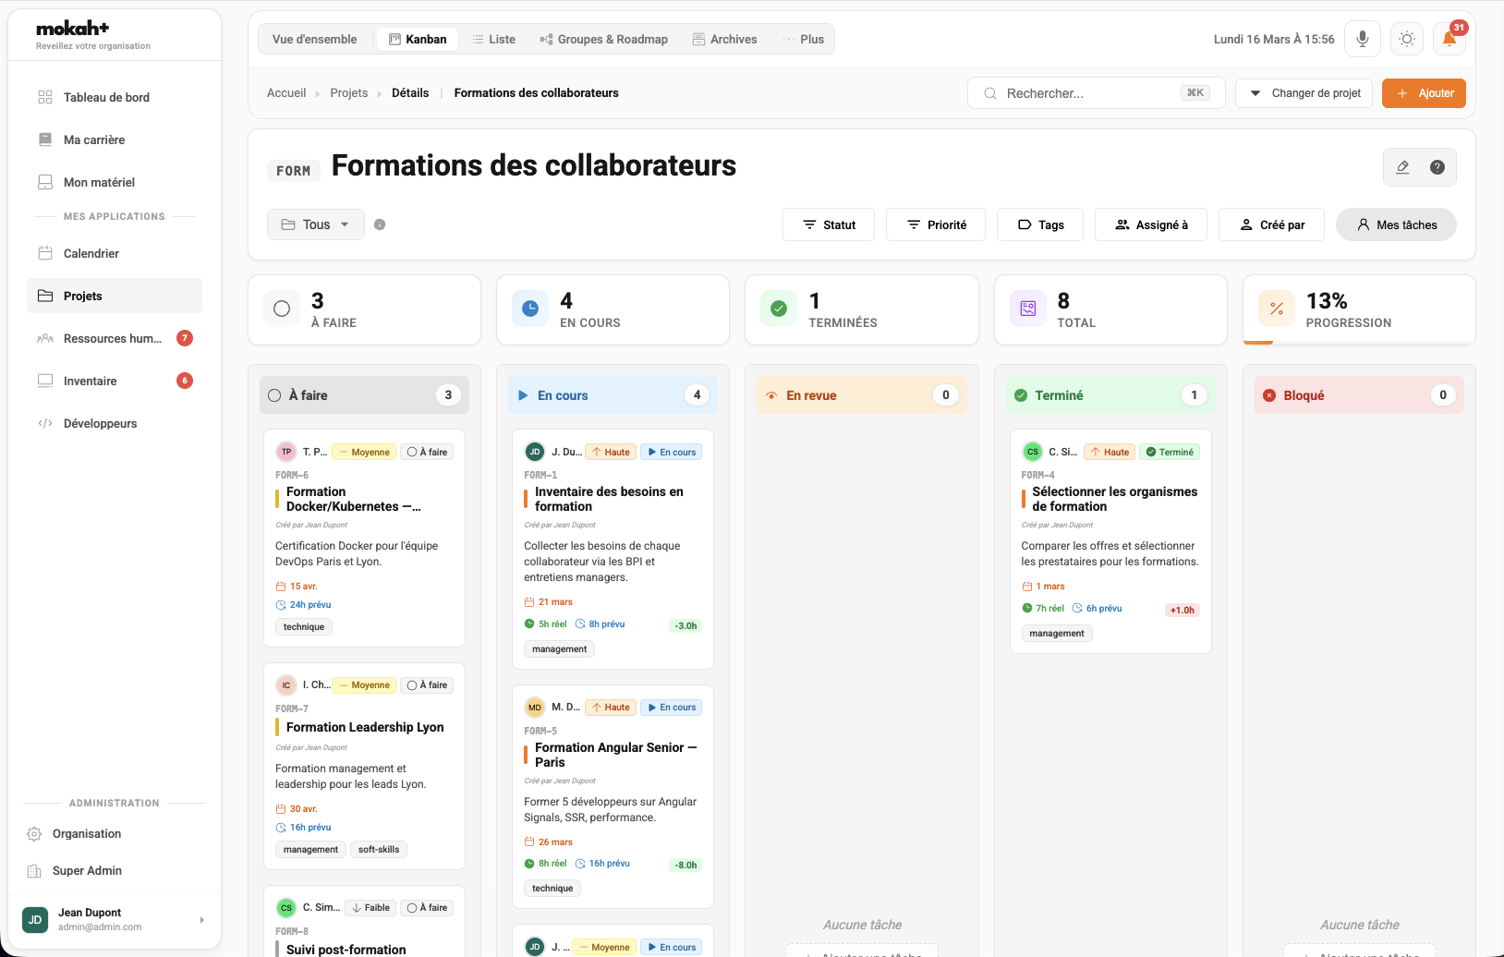1504x957 pixels.
Task: Click the 13% progression indicator card
Action: click(1358, 309)
